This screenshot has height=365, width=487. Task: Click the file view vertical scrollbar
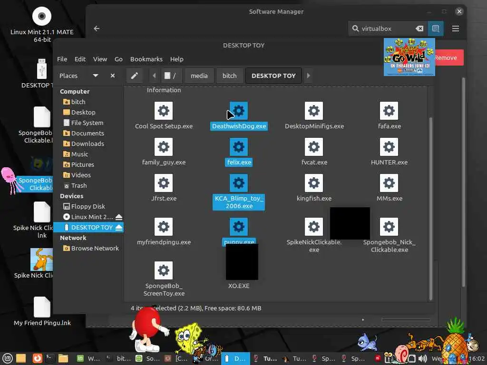tap(430, 208)
